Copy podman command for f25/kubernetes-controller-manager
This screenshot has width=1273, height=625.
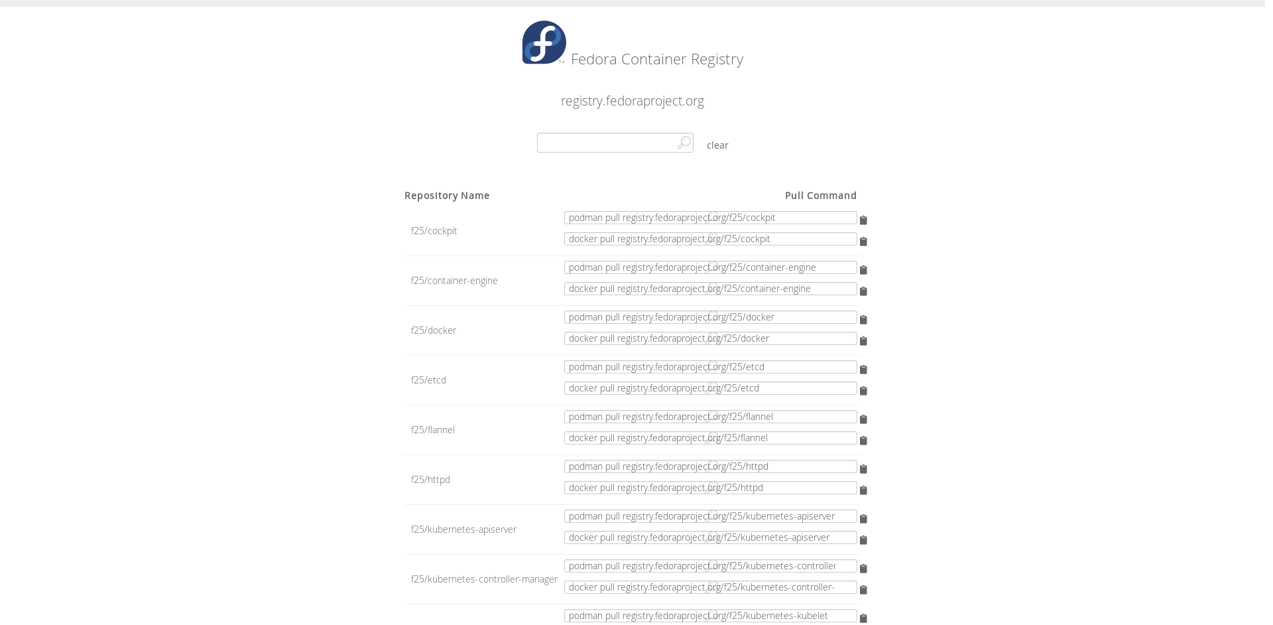(x=863, y=569)
